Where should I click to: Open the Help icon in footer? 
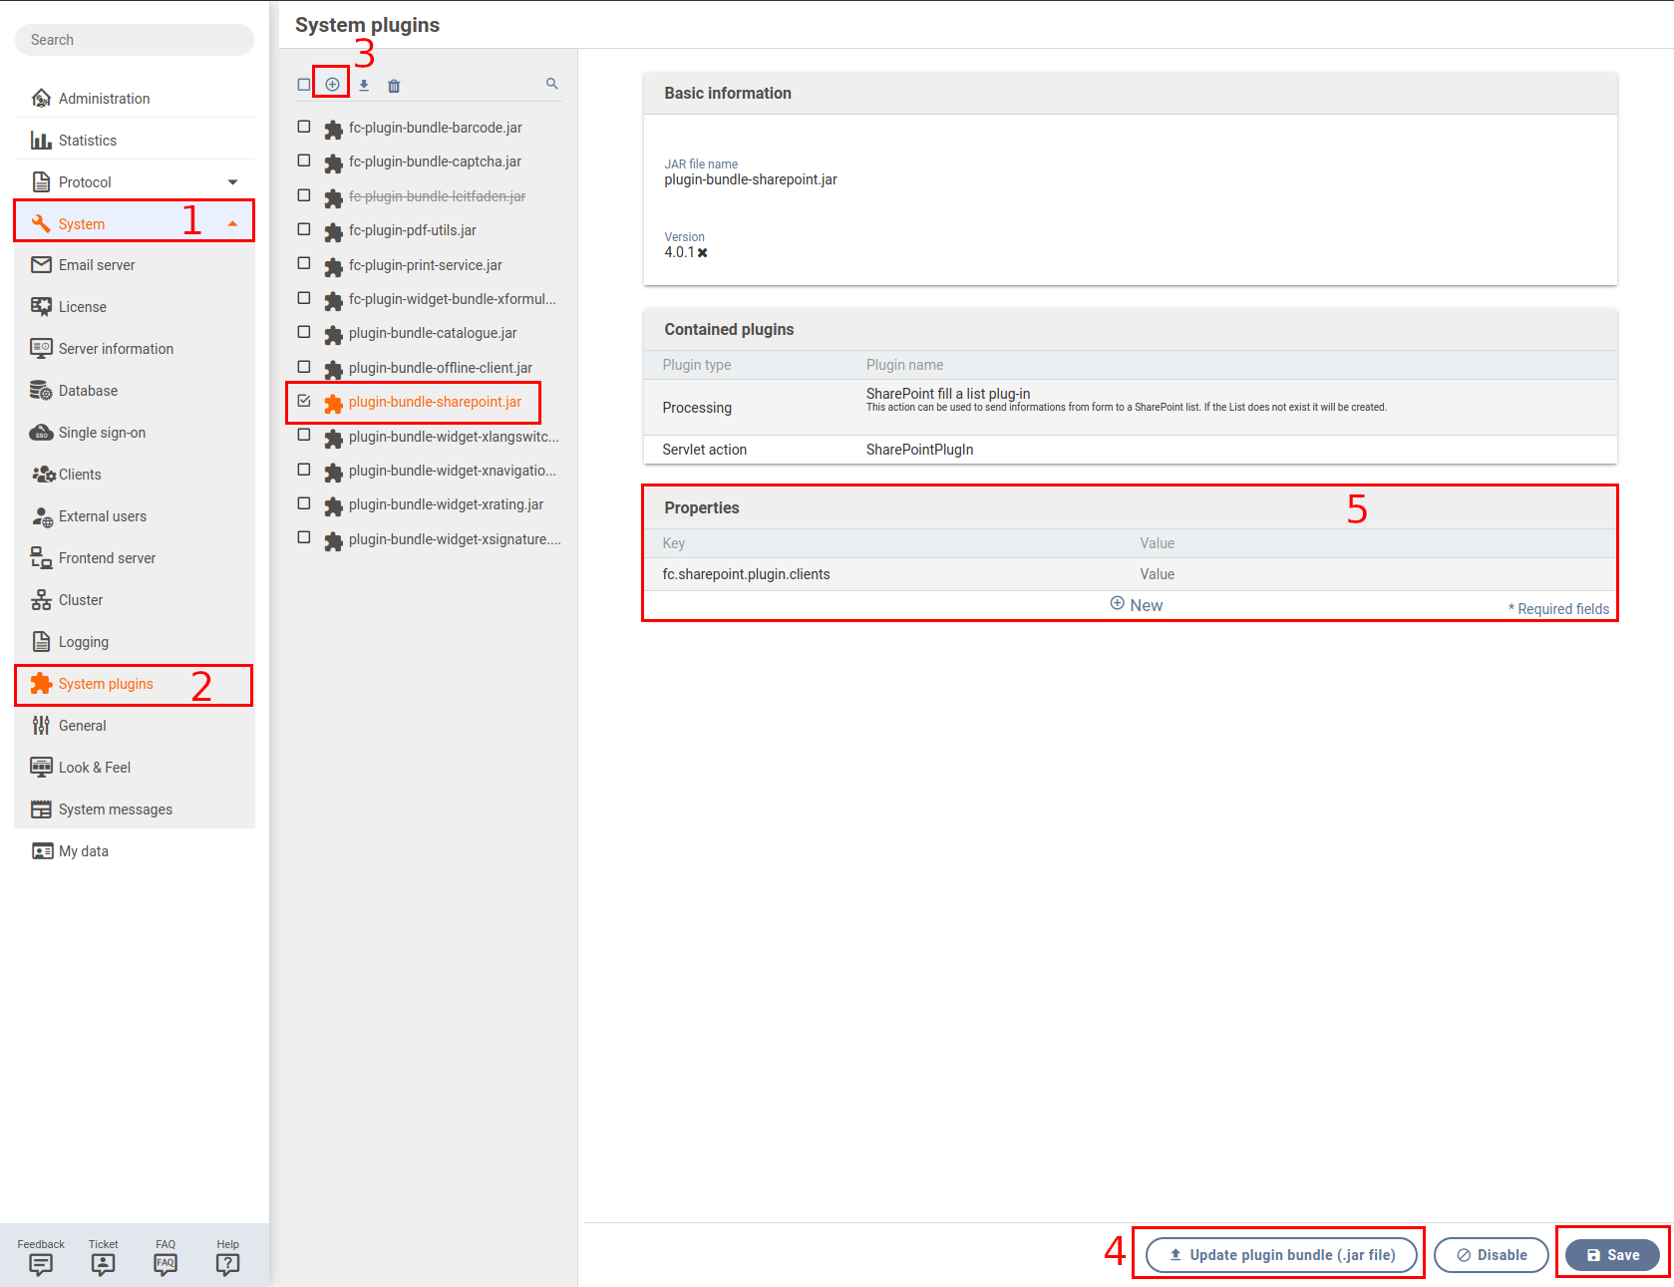click(227, 1264)
